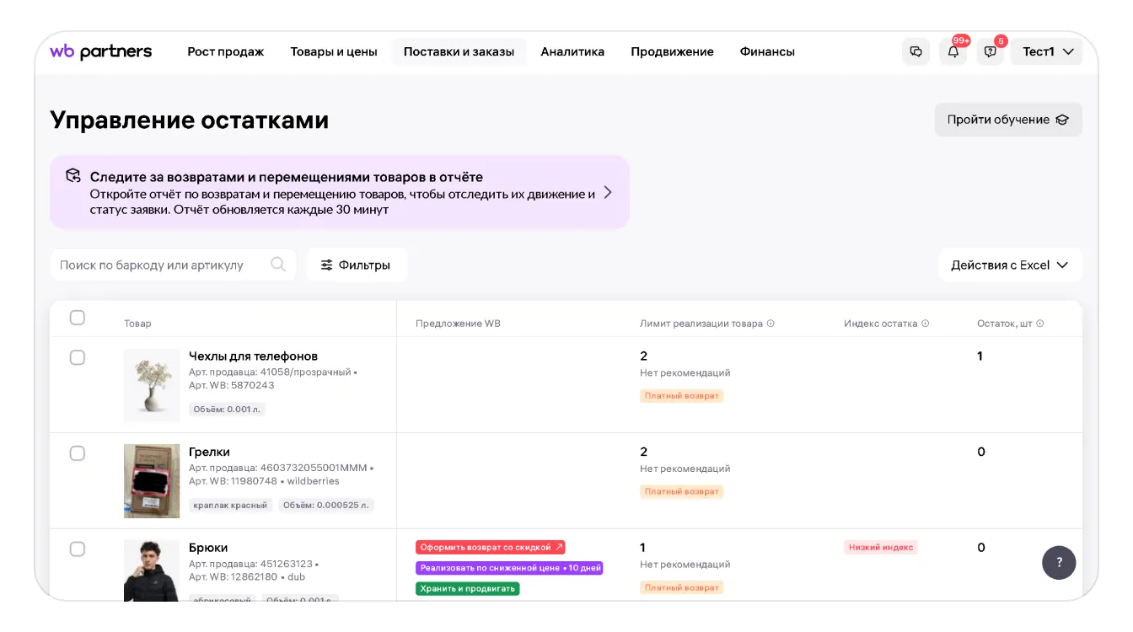Click info icon next to Остаток, шт

(1040, 324)
